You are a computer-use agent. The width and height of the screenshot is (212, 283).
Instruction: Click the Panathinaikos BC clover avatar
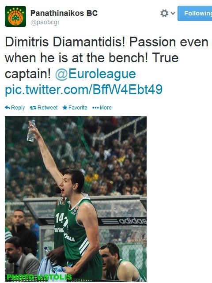[15, 16]
